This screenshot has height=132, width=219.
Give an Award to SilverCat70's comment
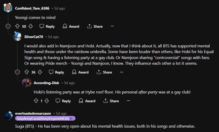click(x=80, y=72)
